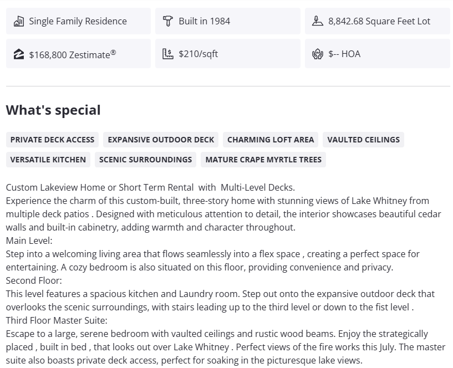Viewport: 453px width, 368px height.
Task: Choose the MATURE CRAPE MYRTLE TREES tag
Action: (263, 160)
